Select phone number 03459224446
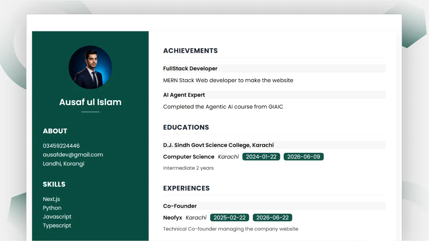Screen dimensions: 429x241 (61, 146)
